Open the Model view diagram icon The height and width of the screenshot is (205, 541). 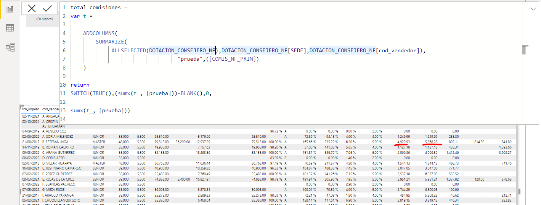[10, 47]
